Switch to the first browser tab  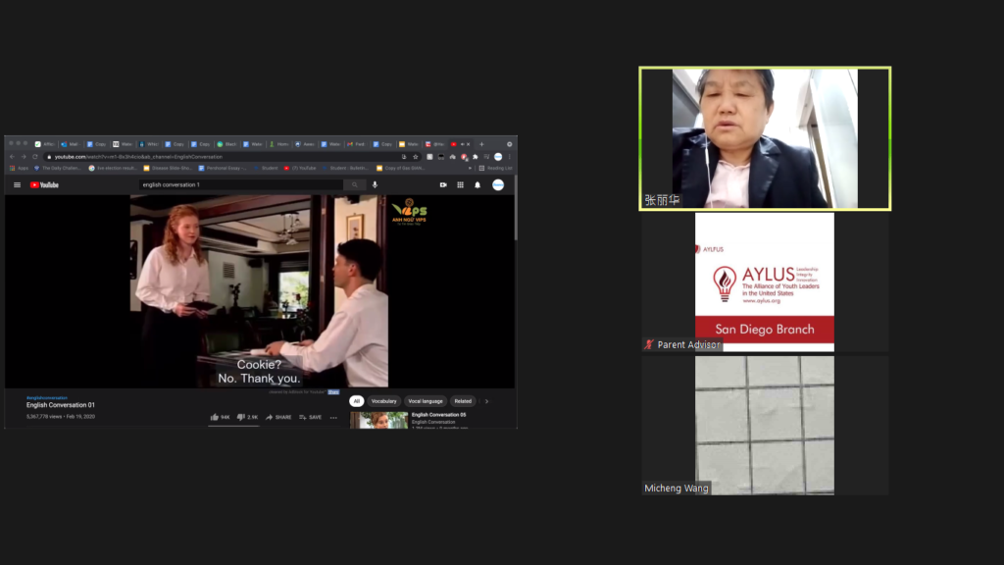click(x=45, y=144)
